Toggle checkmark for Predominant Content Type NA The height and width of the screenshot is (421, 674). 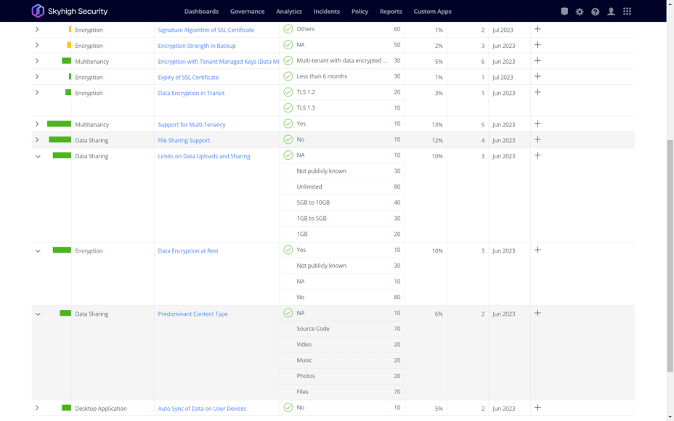[x=288, y=313]
